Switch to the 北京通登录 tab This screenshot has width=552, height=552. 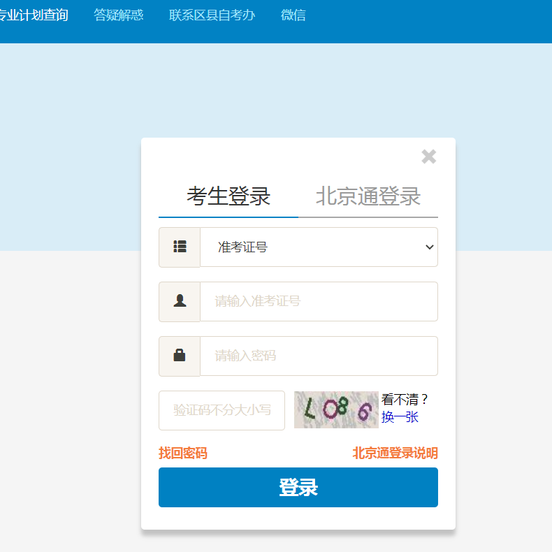368,196
